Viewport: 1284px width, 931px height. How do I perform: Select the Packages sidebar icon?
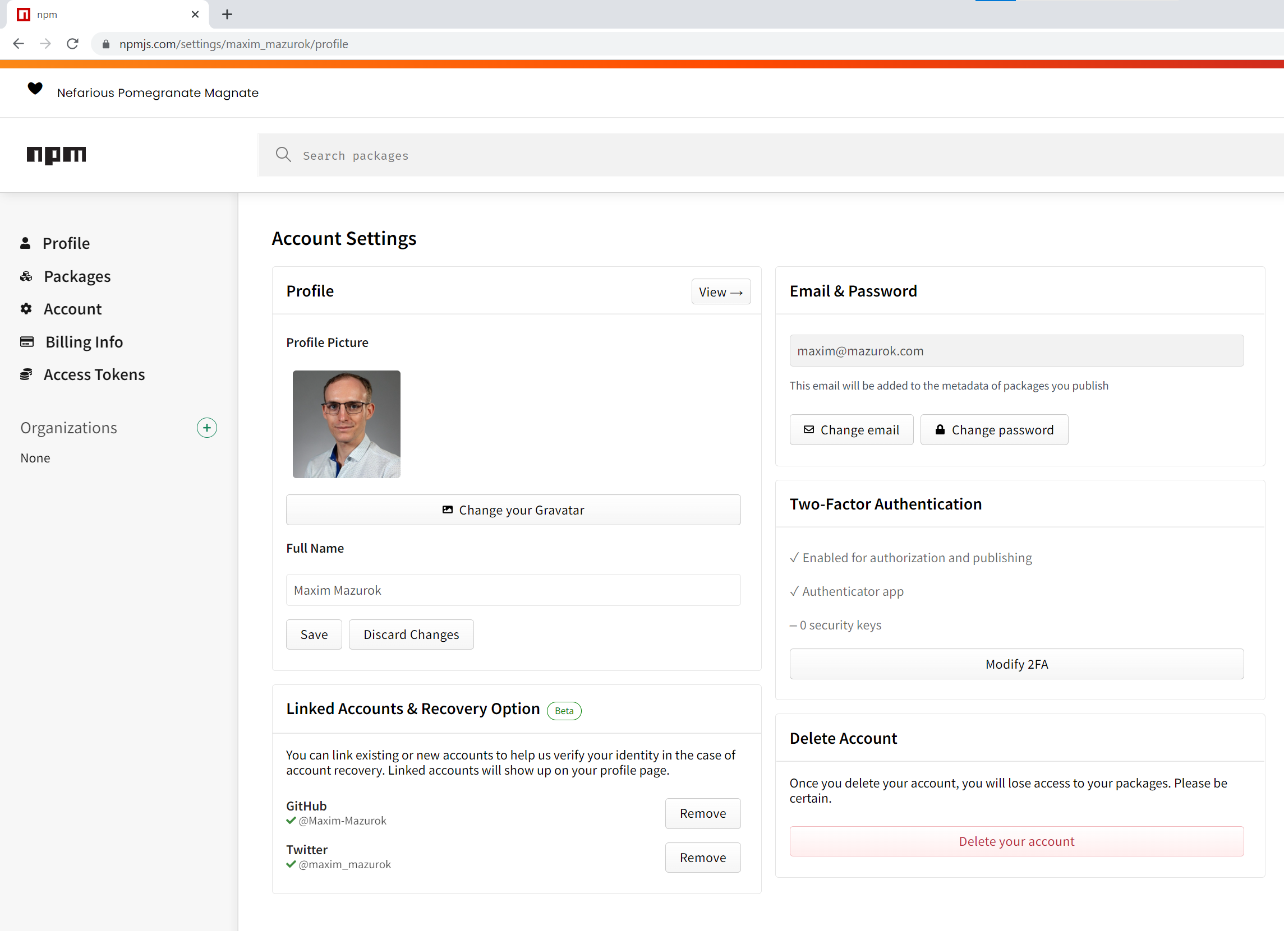pyautogui.click(x=26, y=276)
